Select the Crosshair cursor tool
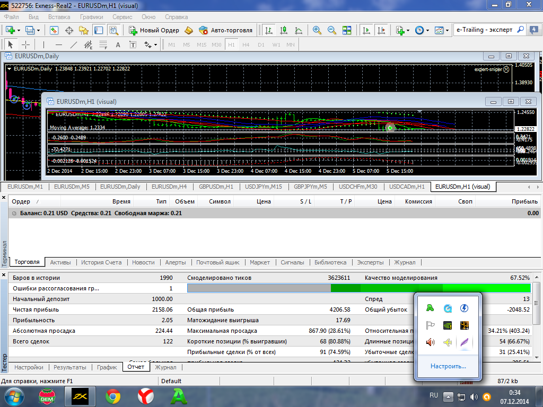 (x=25, y=45)
